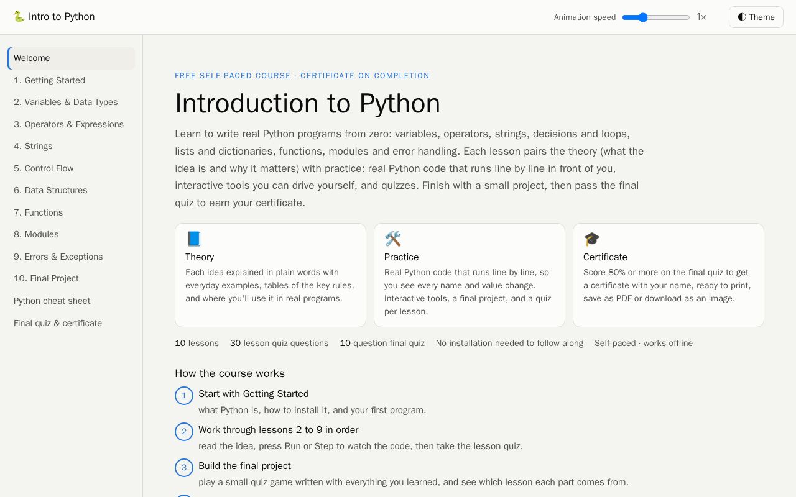Go to Final quiz & certificate
The width and height of the screenshot is (796, 497).
point(71,323)
